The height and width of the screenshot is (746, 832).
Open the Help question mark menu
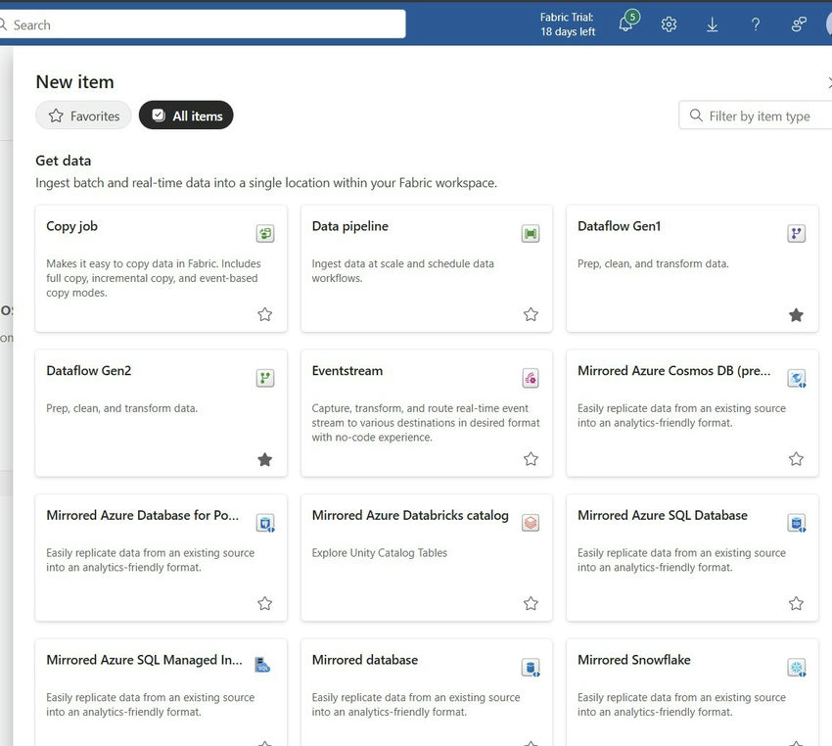click(x=756, y=23)
